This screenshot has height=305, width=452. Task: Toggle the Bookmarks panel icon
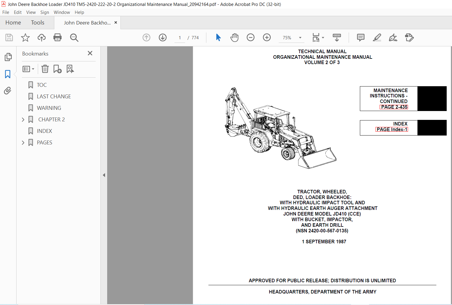click(x=8, y=74)
